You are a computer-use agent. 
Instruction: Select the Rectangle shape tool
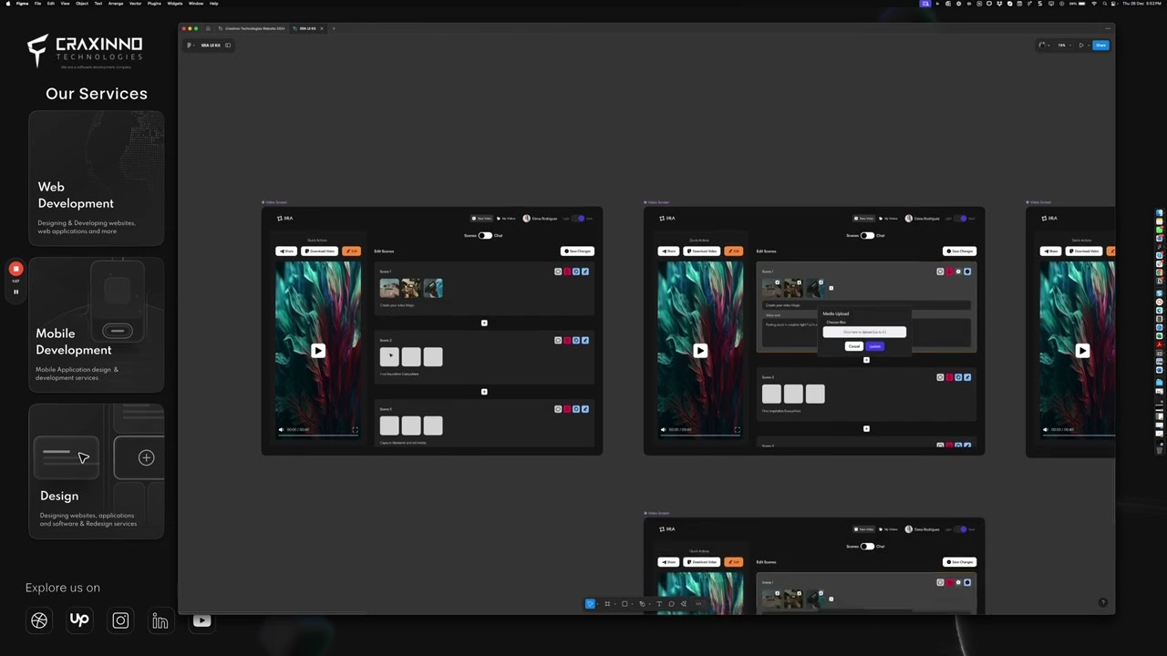click(x=625, y=604)
